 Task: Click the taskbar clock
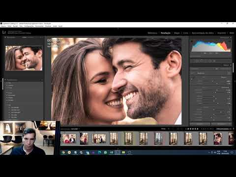coord(225,152)
